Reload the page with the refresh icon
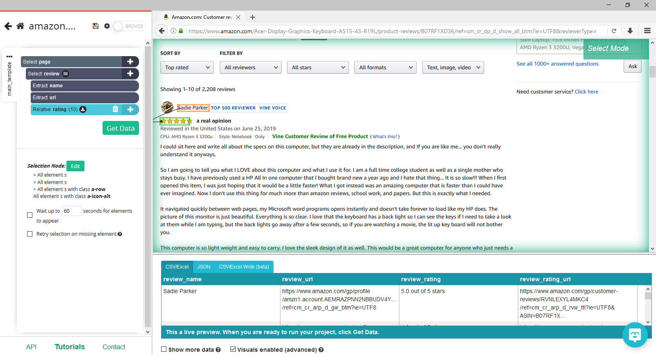 [x=614, y=31]
